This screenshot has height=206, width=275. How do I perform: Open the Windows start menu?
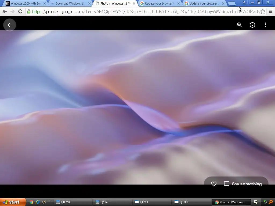click(x=13, y=202)
